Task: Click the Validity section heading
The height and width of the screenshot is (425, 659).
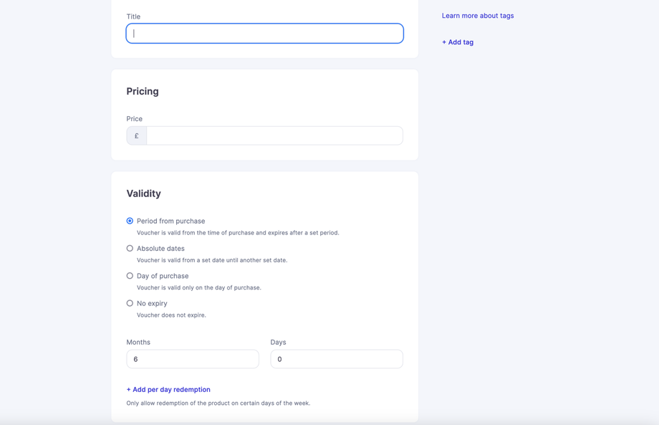Action: (143, 194)
